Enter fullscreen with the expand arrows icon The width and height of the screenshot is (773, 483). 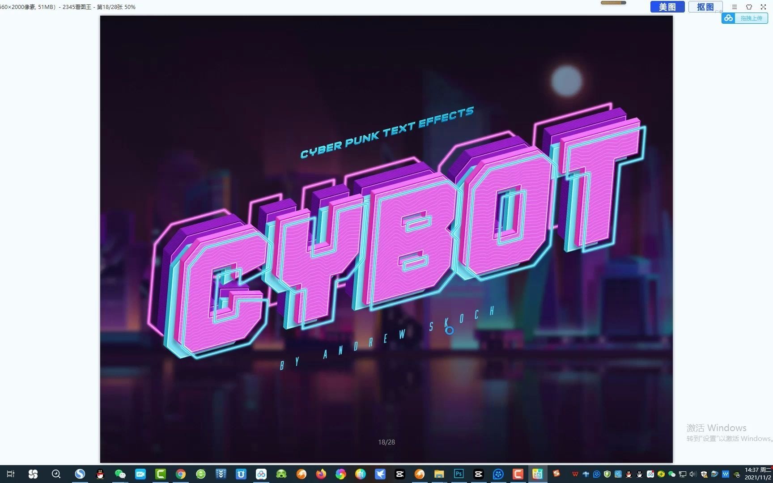(764, 7)
